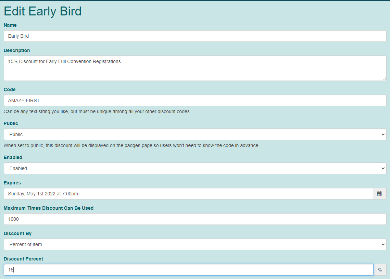Image resolution: width=390 pixels, height=279 pixels.
Task: Click the Description field label
Action: tap(17, 50)
